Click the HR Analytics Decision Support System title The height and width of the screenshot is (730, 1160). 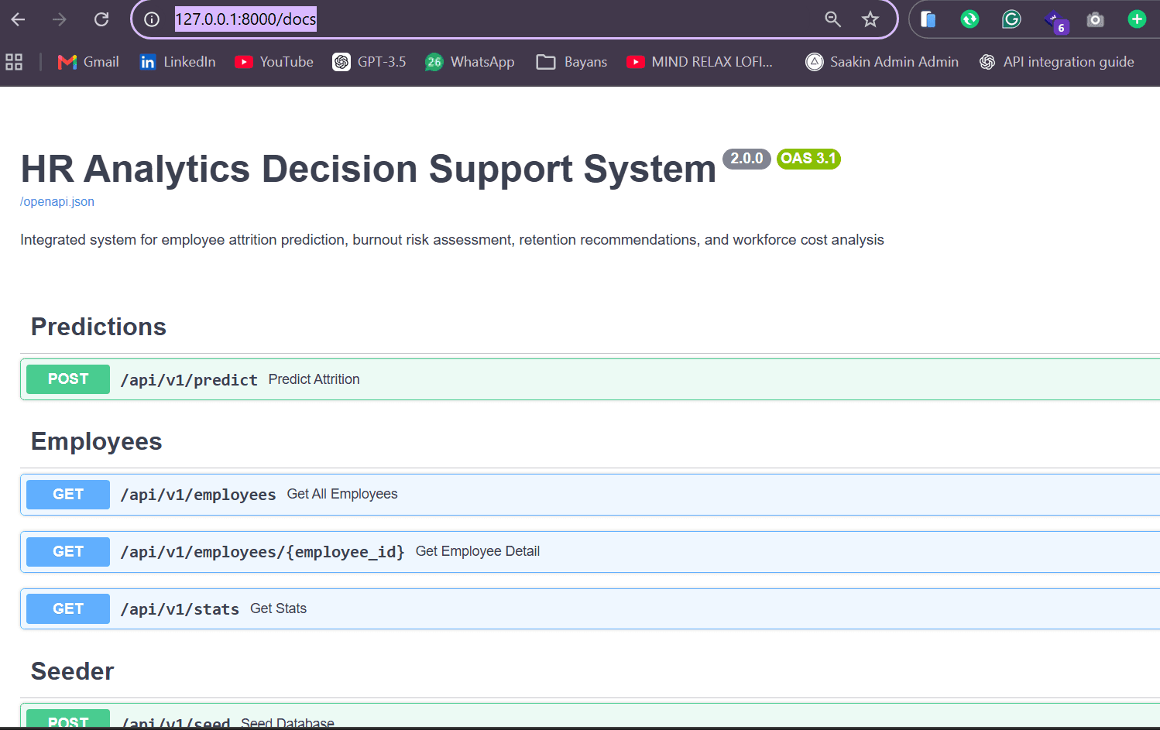point(369,169)
